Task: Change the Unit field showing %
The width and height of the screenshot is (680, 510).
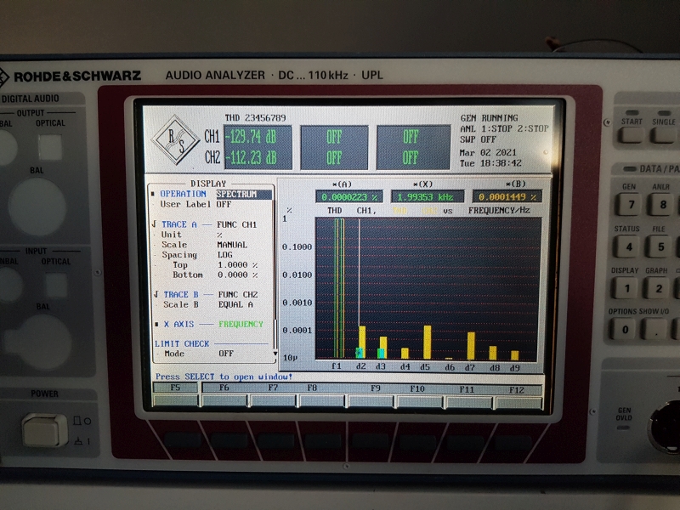Action: click(x=219, y=235)
